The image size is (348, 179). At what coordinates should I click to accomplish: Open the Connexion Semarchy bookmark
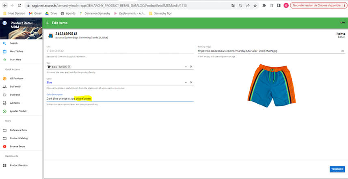coord(95,13)
